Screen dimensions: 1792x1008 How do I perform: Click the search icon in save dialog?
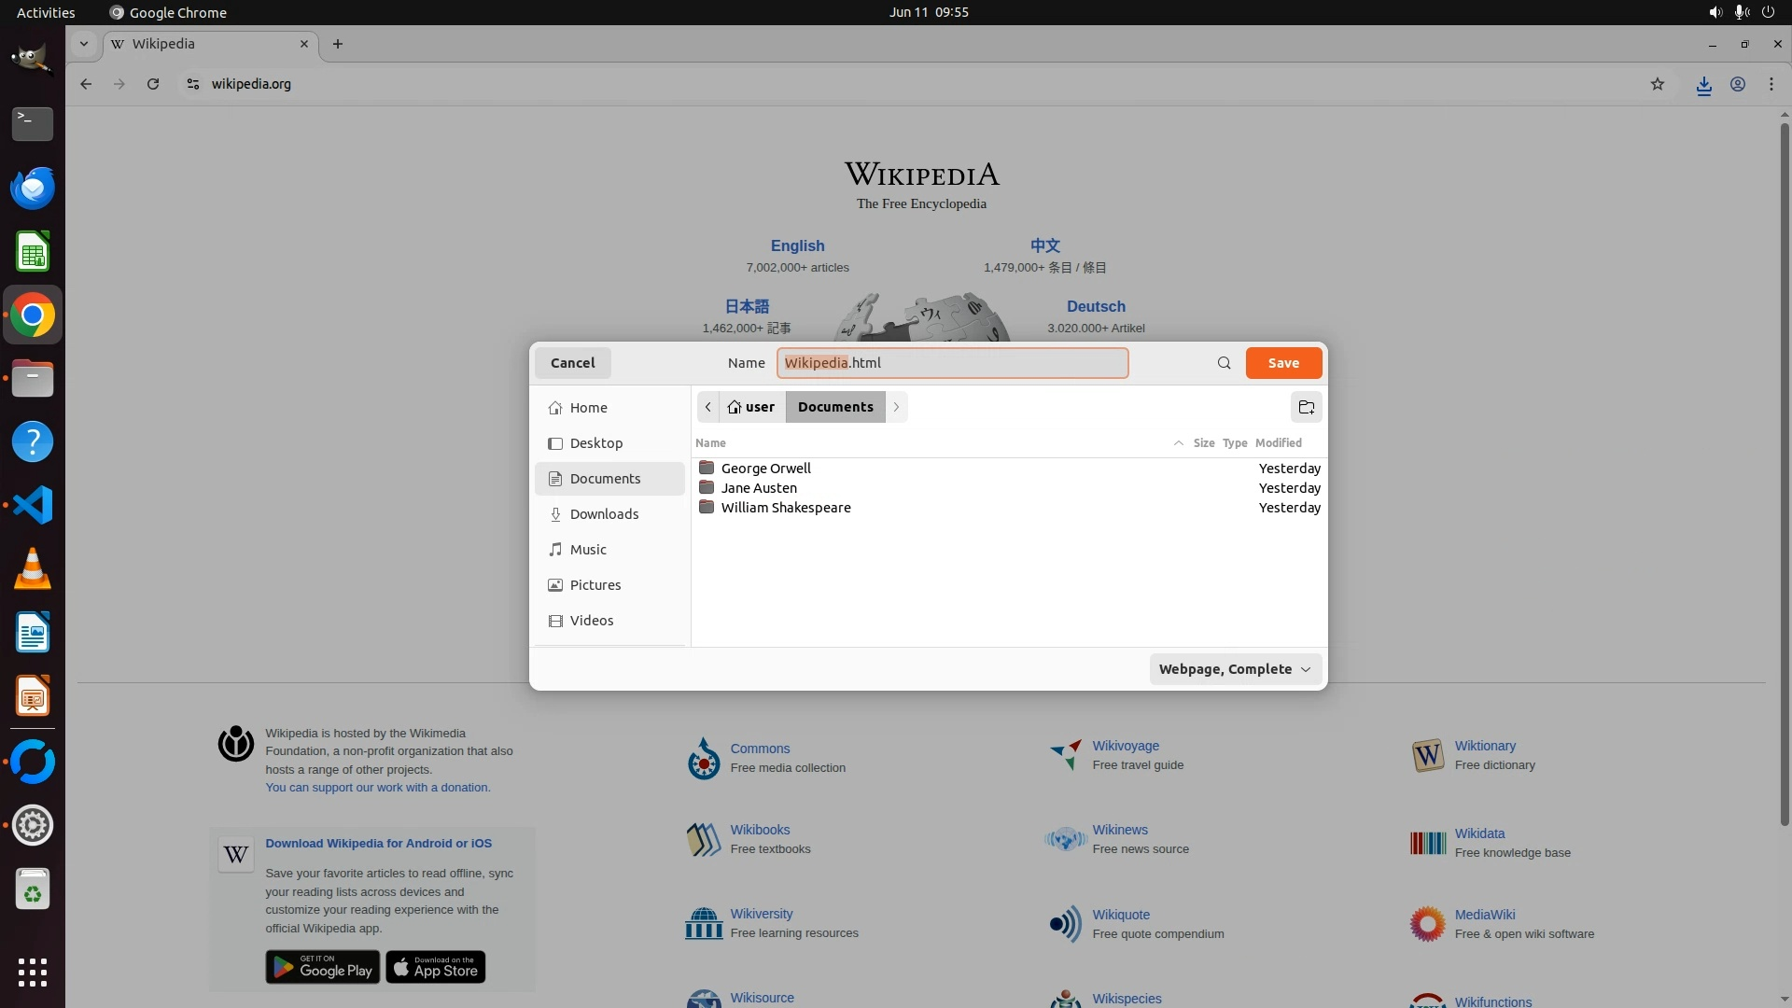[x=1224, y=363]
